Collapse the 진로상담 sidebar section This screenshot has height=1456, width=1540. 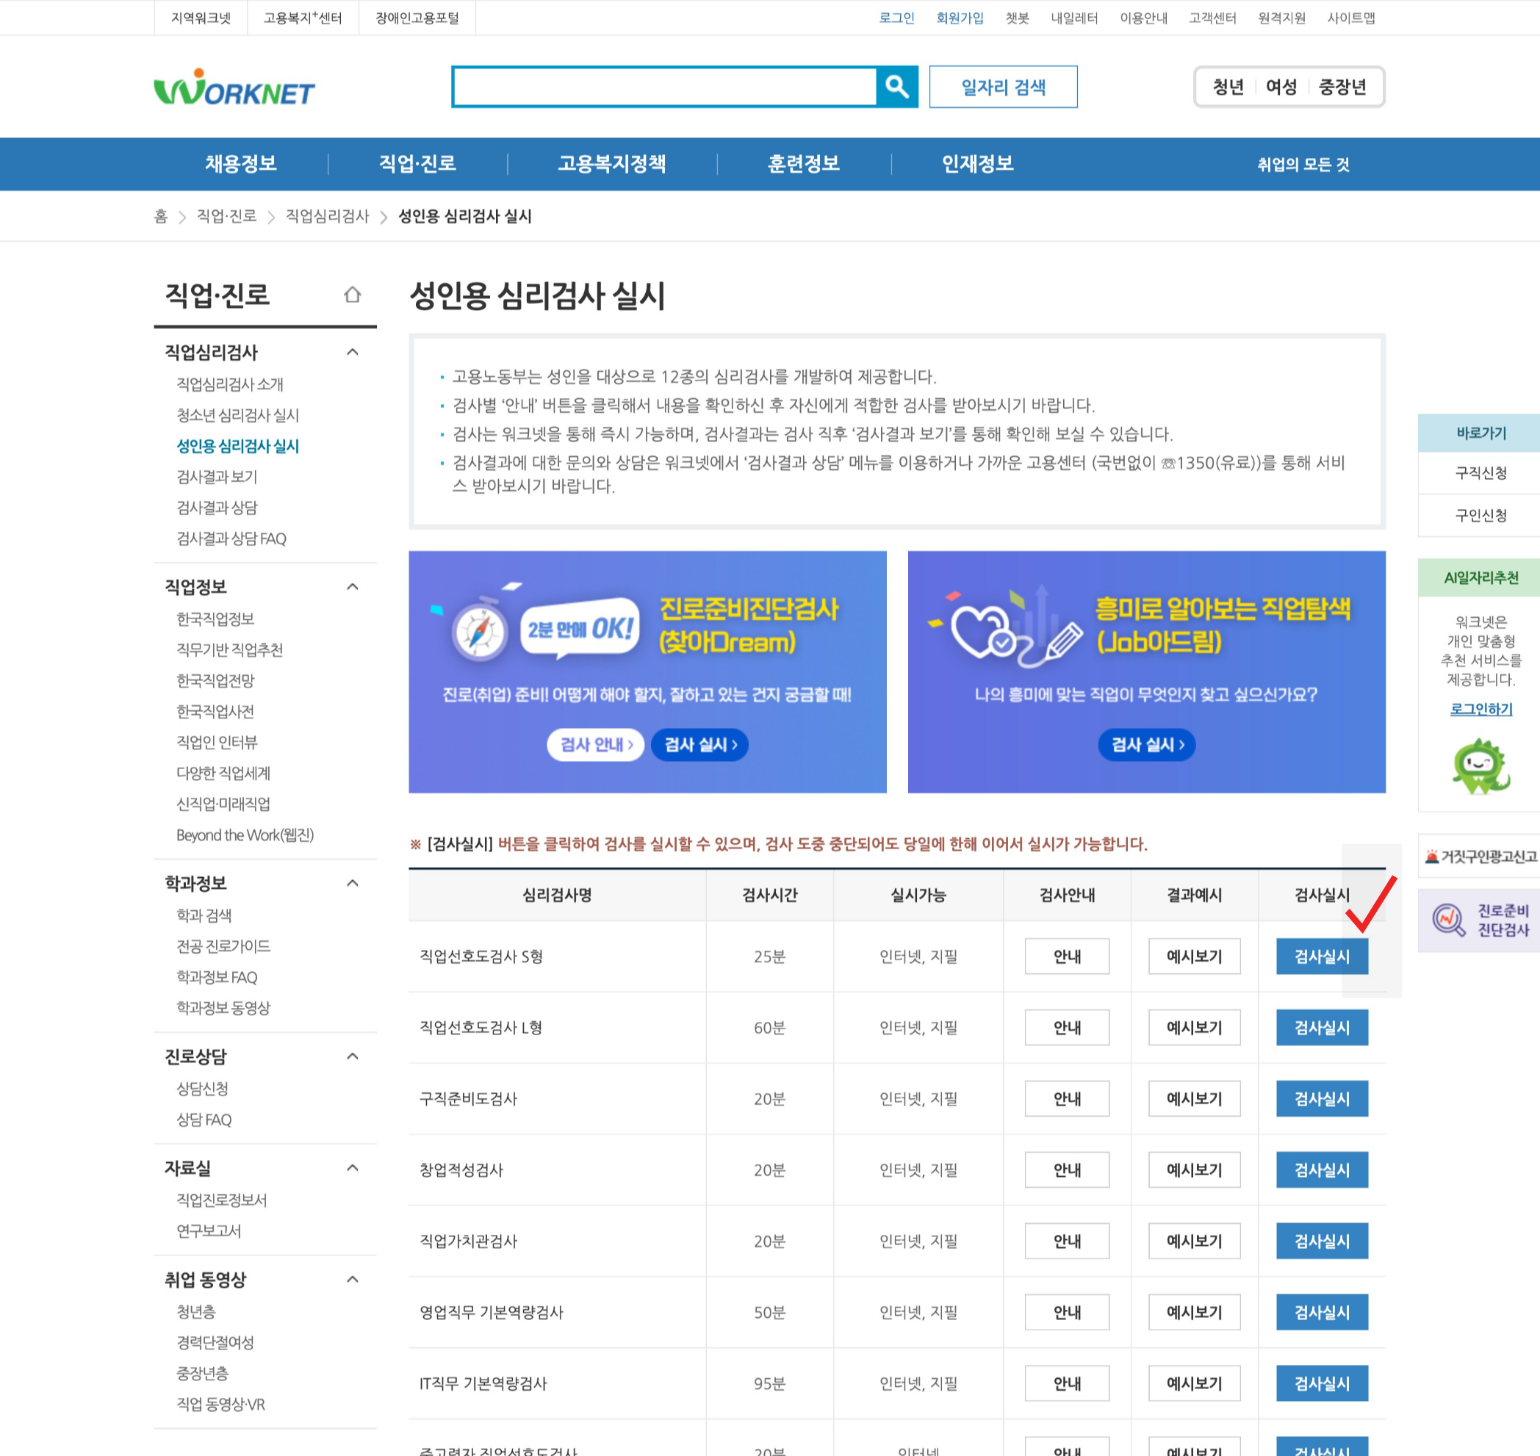click(353, 1056)
